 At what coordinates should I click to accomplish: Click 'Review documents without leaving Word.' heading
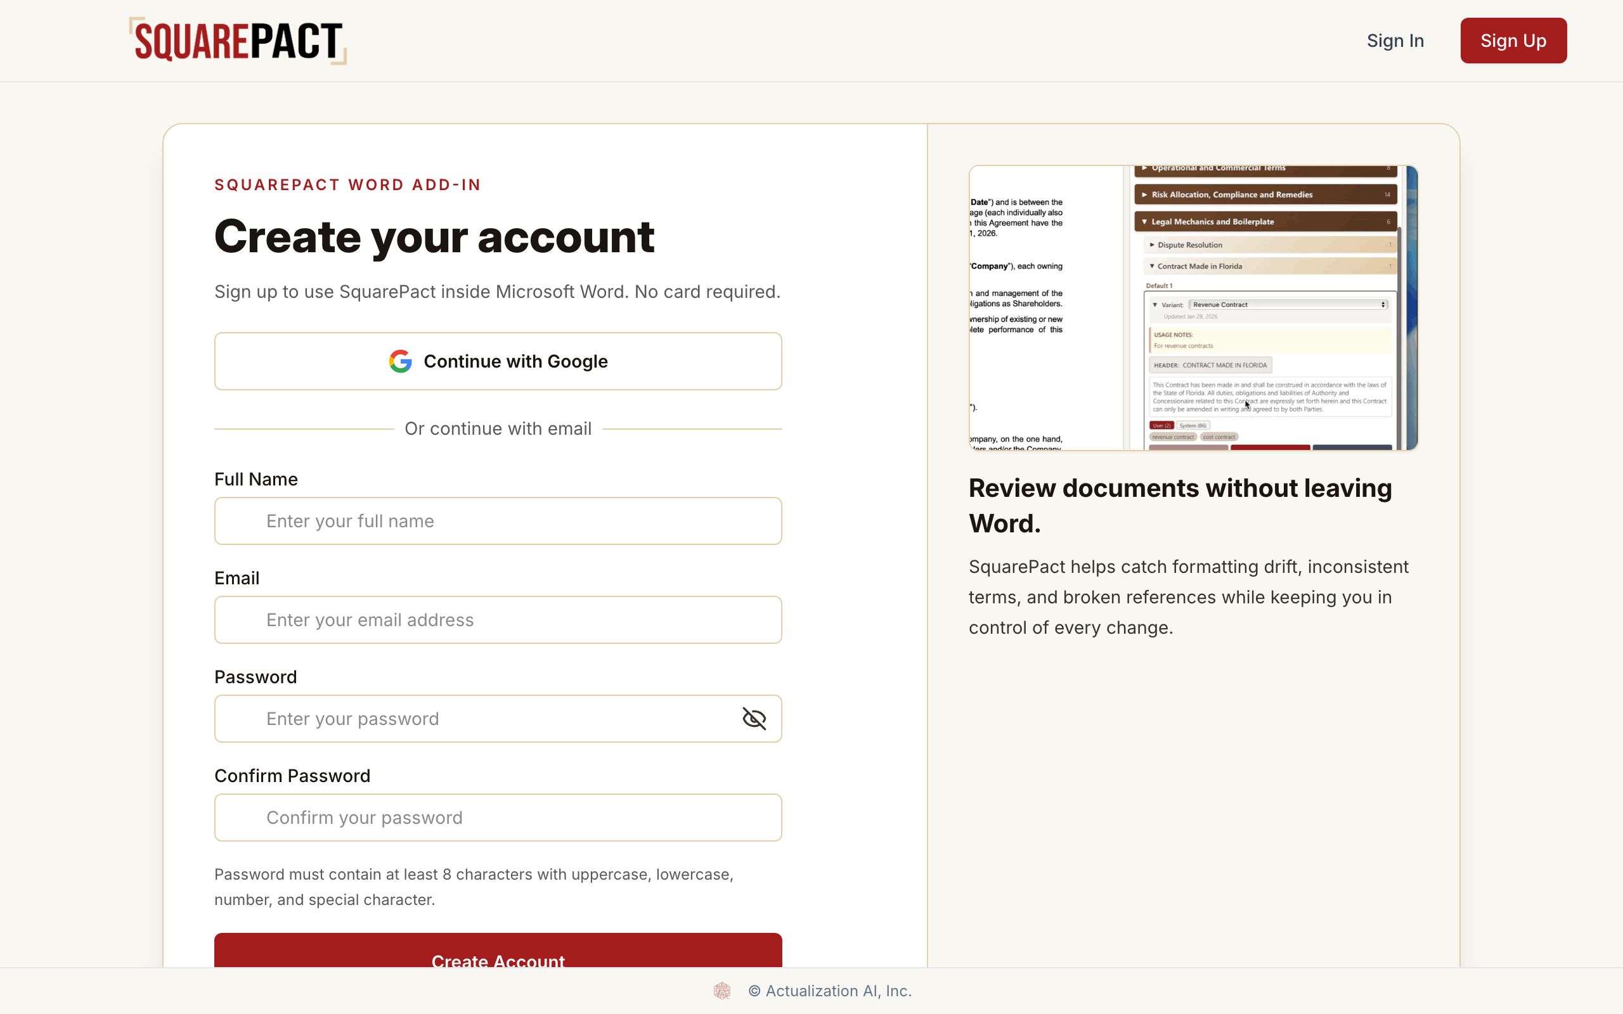[1180, 506]
